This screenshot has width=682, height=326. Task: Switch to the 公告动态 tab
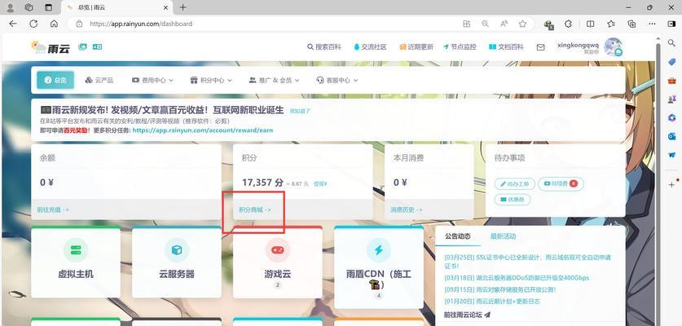458,236
